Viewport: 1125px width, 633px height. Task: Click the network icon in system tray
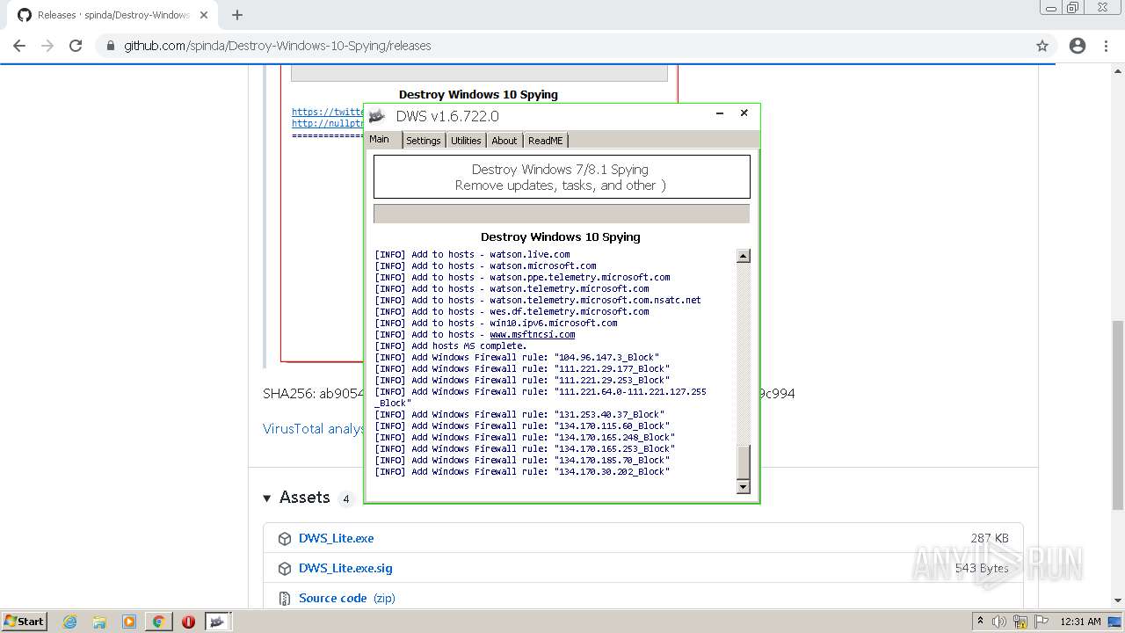click(x=1020, y=622)
